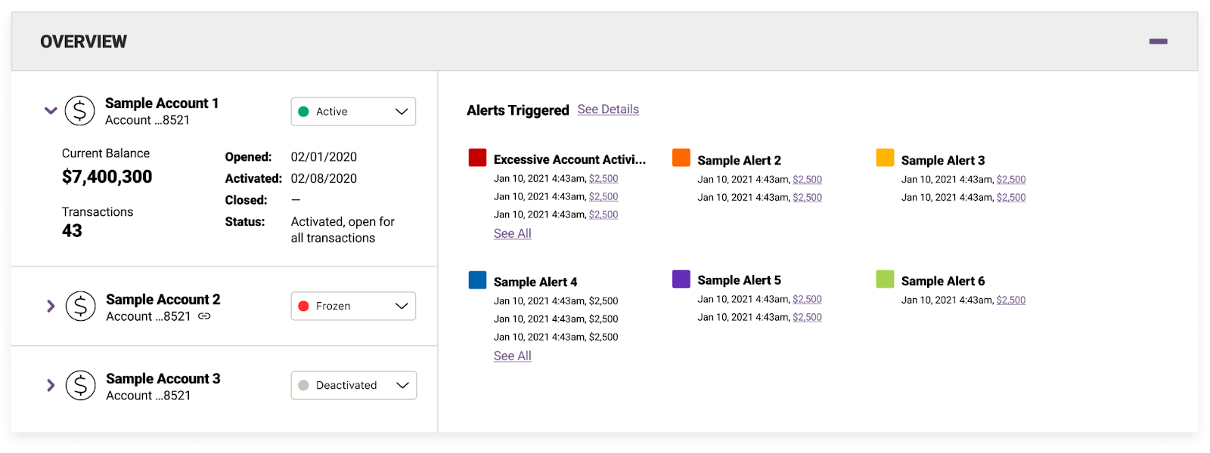Image resolution: width=1210 pixels, height=453 pixels.
Task: Collapse Sample Account 1 details chevron
Action: [x=51, y=111]
